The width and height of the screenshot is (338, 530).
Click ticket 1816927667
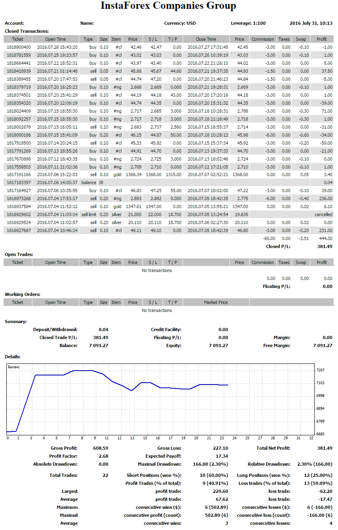[19, 230]
